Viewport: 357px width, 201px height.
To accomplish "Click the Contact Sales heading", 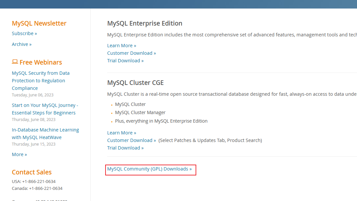I will 32,172.
